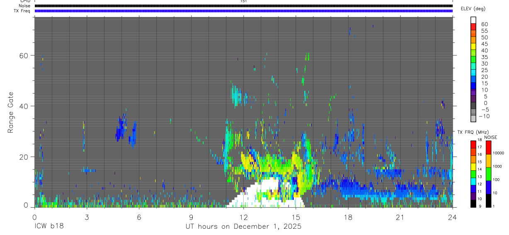
Task: Click the orange swatch on NOISE colorbar
Action: coord(488,161)
